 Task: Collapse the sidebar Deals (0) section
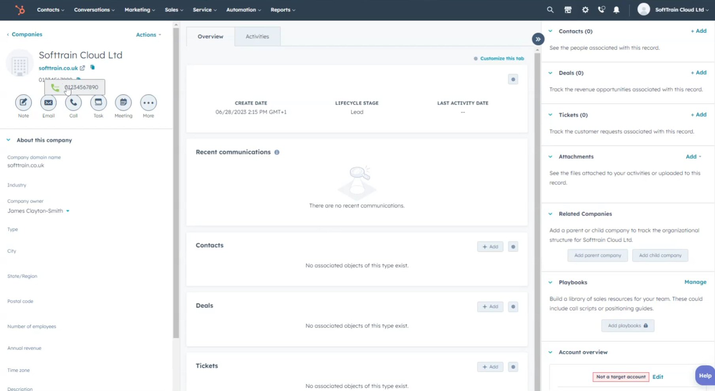coord(550,73)
